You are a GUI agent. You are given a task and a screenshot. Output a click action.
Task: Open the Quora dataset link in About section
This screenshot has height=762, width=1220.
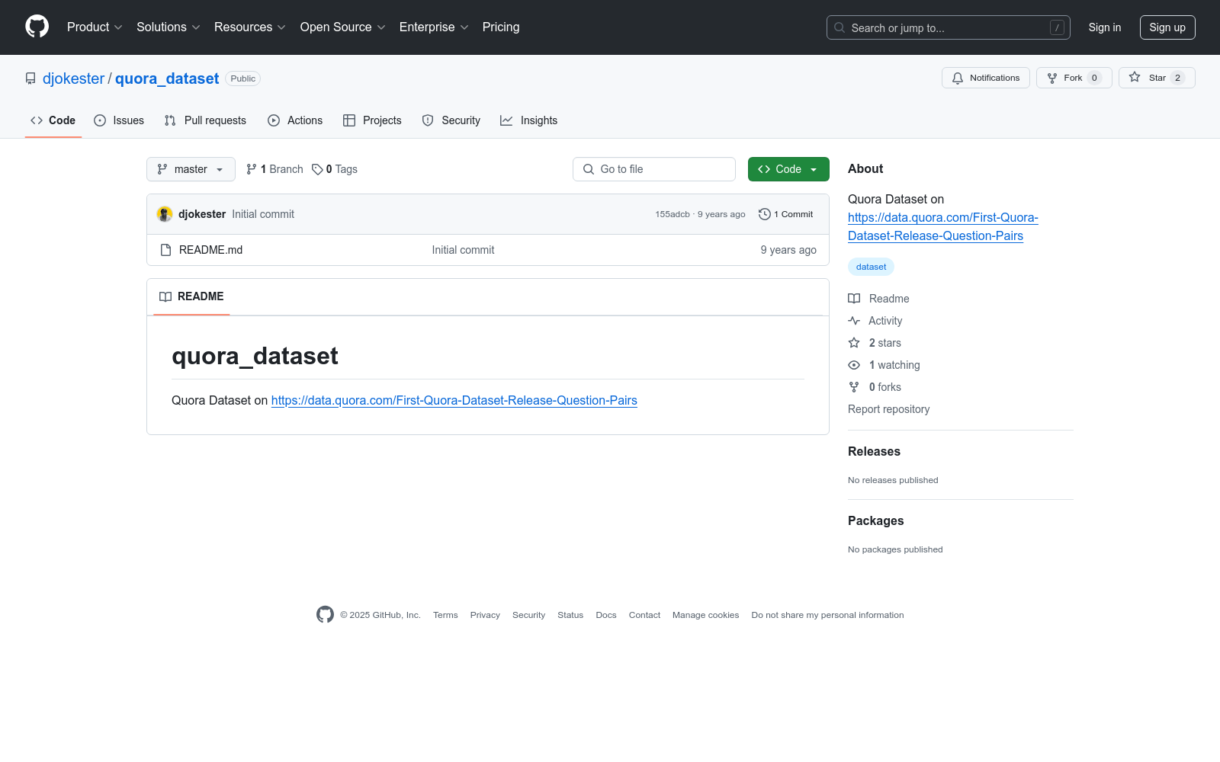coord(943,226)
